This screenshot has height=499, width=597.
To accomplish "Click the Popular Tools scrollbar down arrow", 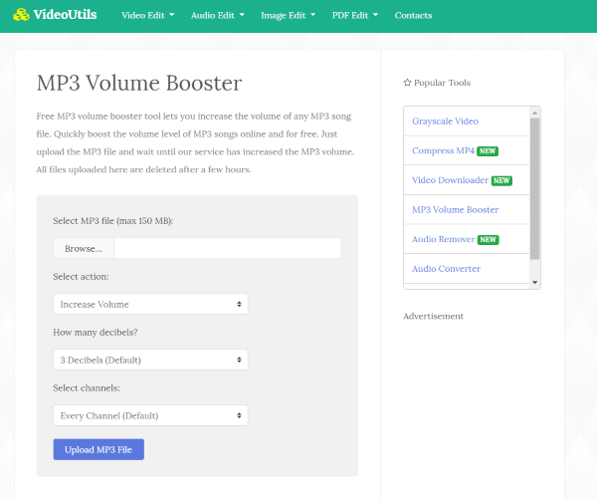I will (x=534, y=283).
